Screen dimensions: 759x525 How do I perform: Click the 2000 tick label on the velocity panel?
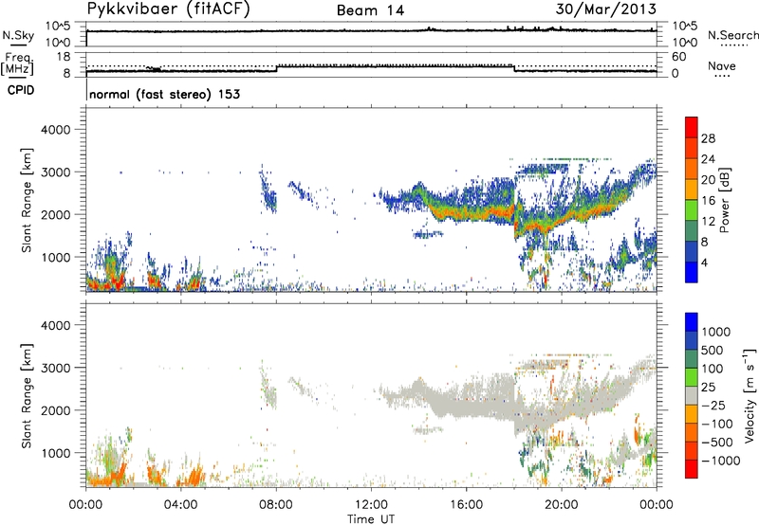tap(55, 410)
